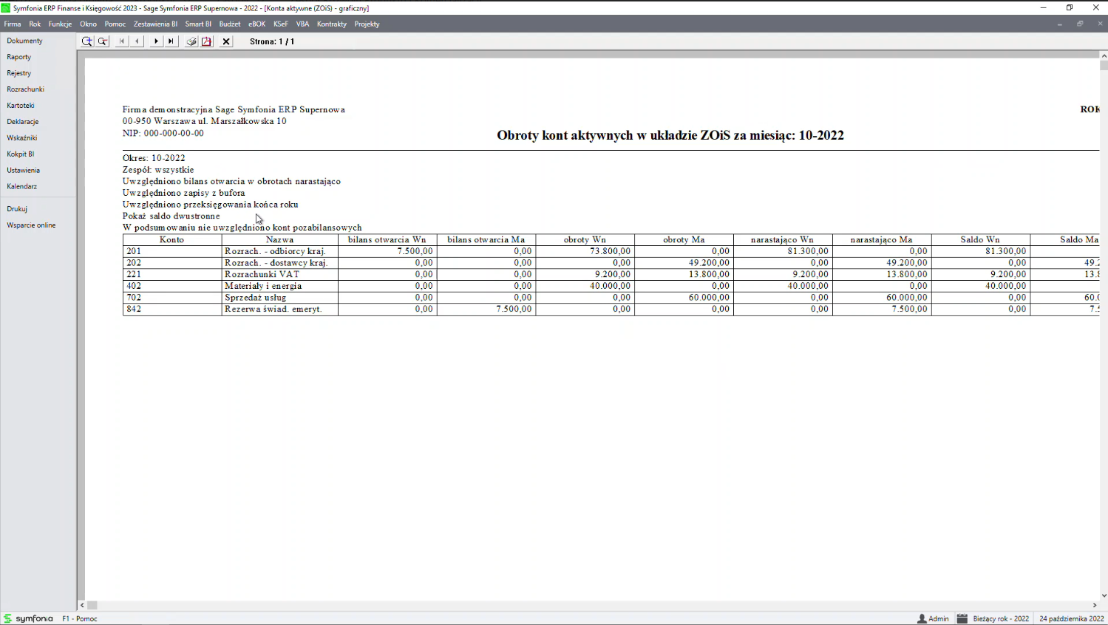Click Drukuj in the sidebar

[17, 209]
